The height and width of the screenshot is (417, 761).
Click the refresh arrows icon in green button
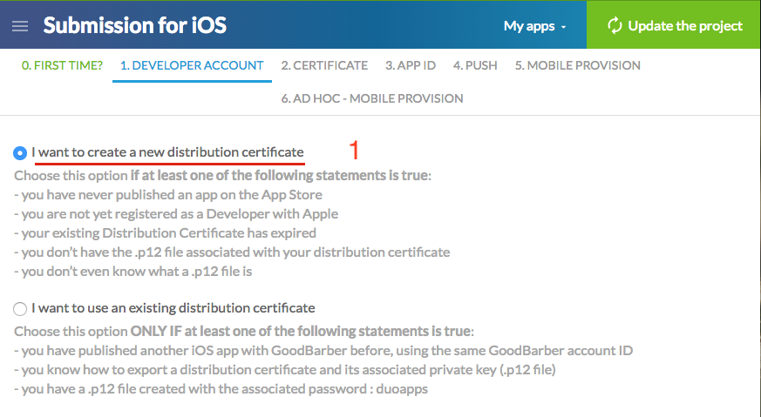[x=615, y=25]
